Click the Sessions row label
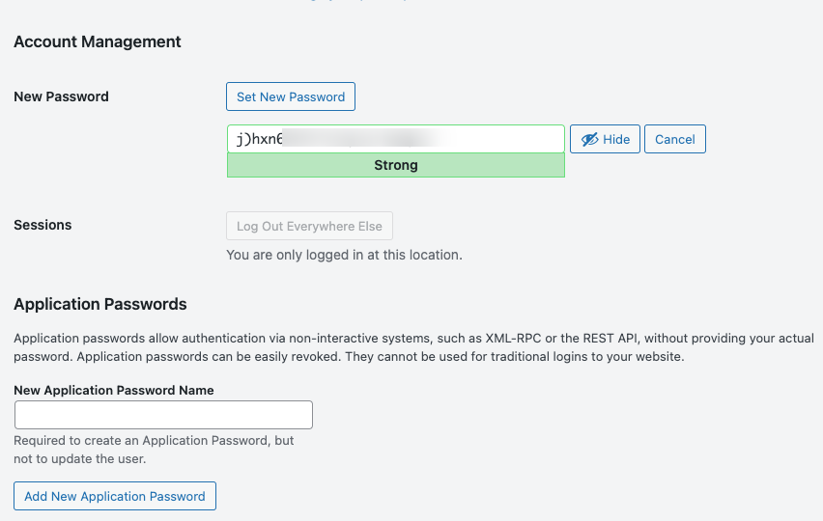 pos(43,225)
